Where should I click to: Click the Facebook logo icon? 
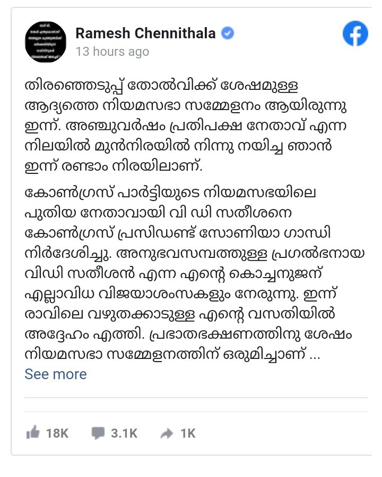tap(355, 35)
